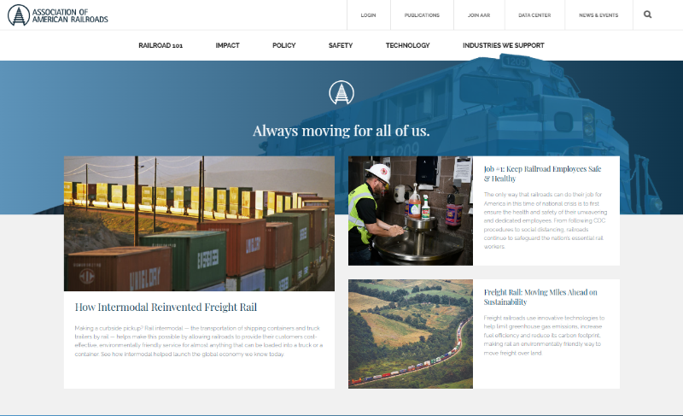
Task: Select Join AAR in top bar
Action: click(479, 15)
